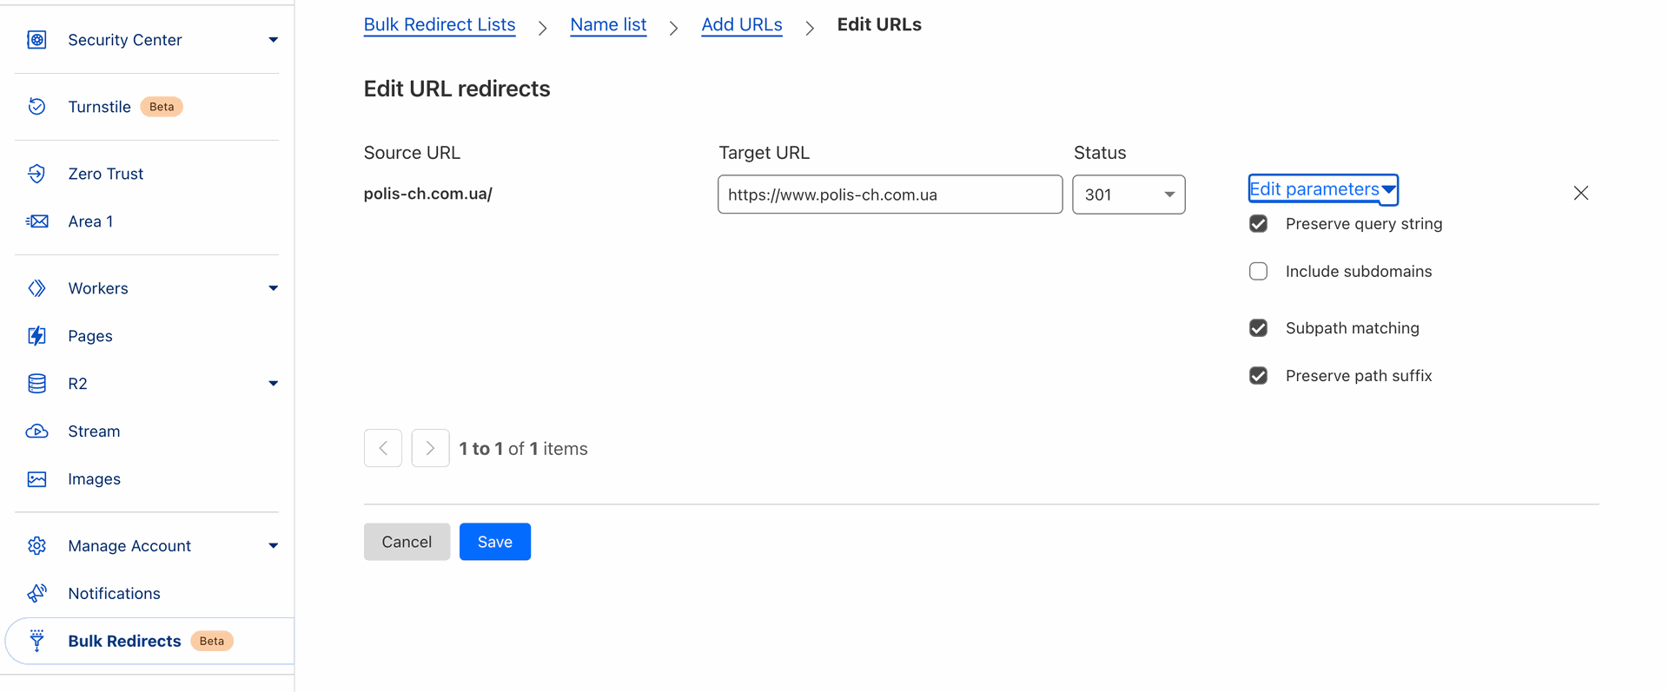
Task: Click the Pages lightning icon
Action: tap(36, 336)
